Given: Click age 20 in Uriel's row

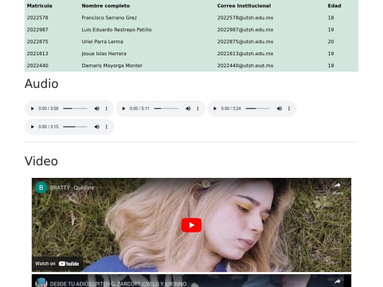Looking at the screenshot, I should tap(331, 42).
